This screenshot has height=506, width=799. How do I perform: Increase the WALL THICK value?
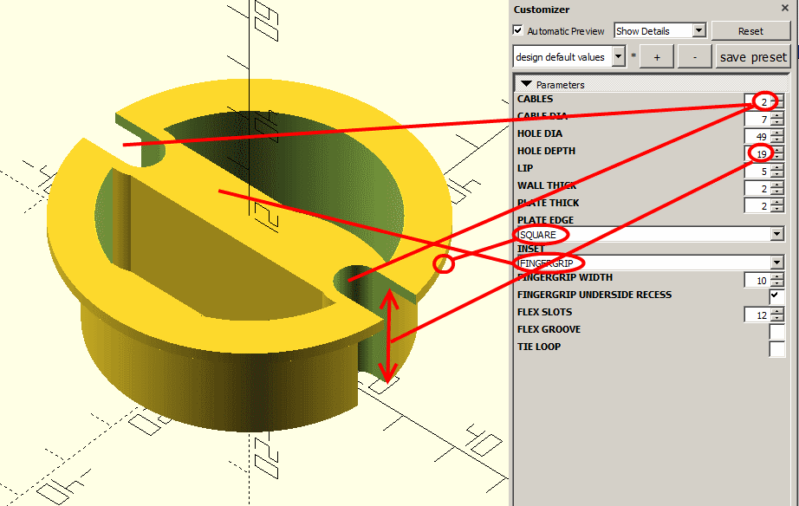[777, 185]
